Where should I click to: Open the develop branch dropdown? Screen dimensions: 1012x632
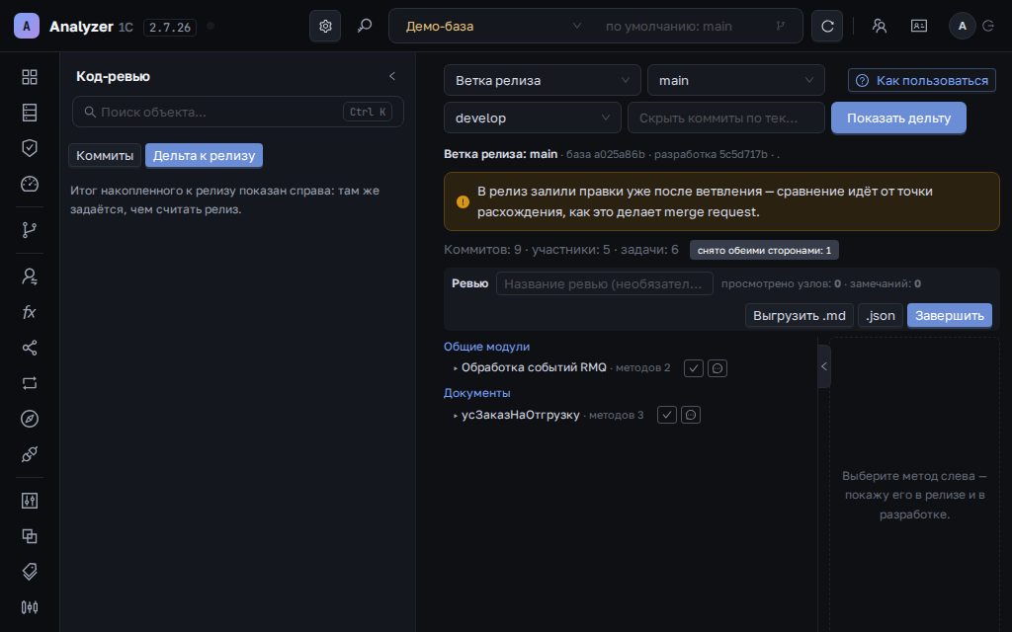point(533,118)
